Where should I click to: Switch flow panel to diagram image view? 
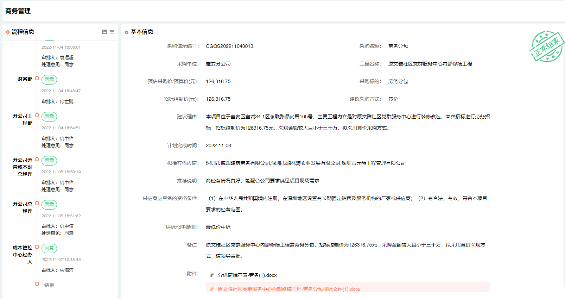pyautogui.click(x=104, y=32)
